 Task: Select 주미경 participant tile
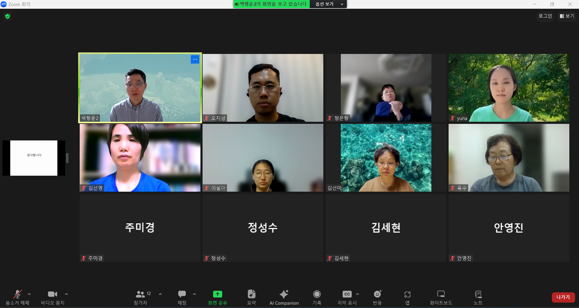140,228
